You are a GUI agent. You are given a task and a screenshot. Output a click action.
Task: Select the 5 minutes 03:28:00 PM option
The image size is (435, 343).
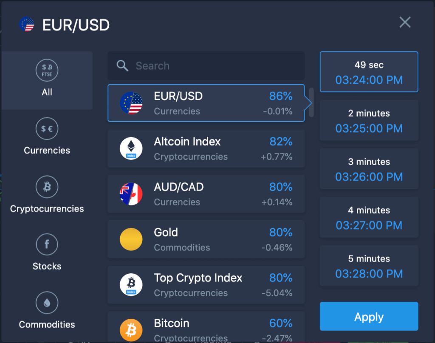click(369, 266)
